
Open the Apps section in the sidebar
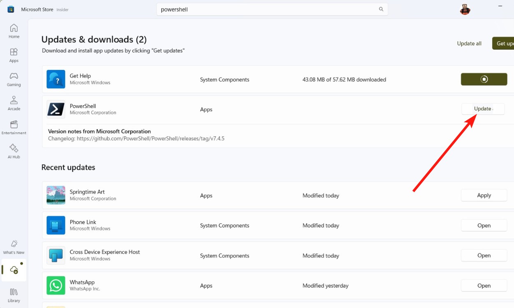[x=14, y=55]
